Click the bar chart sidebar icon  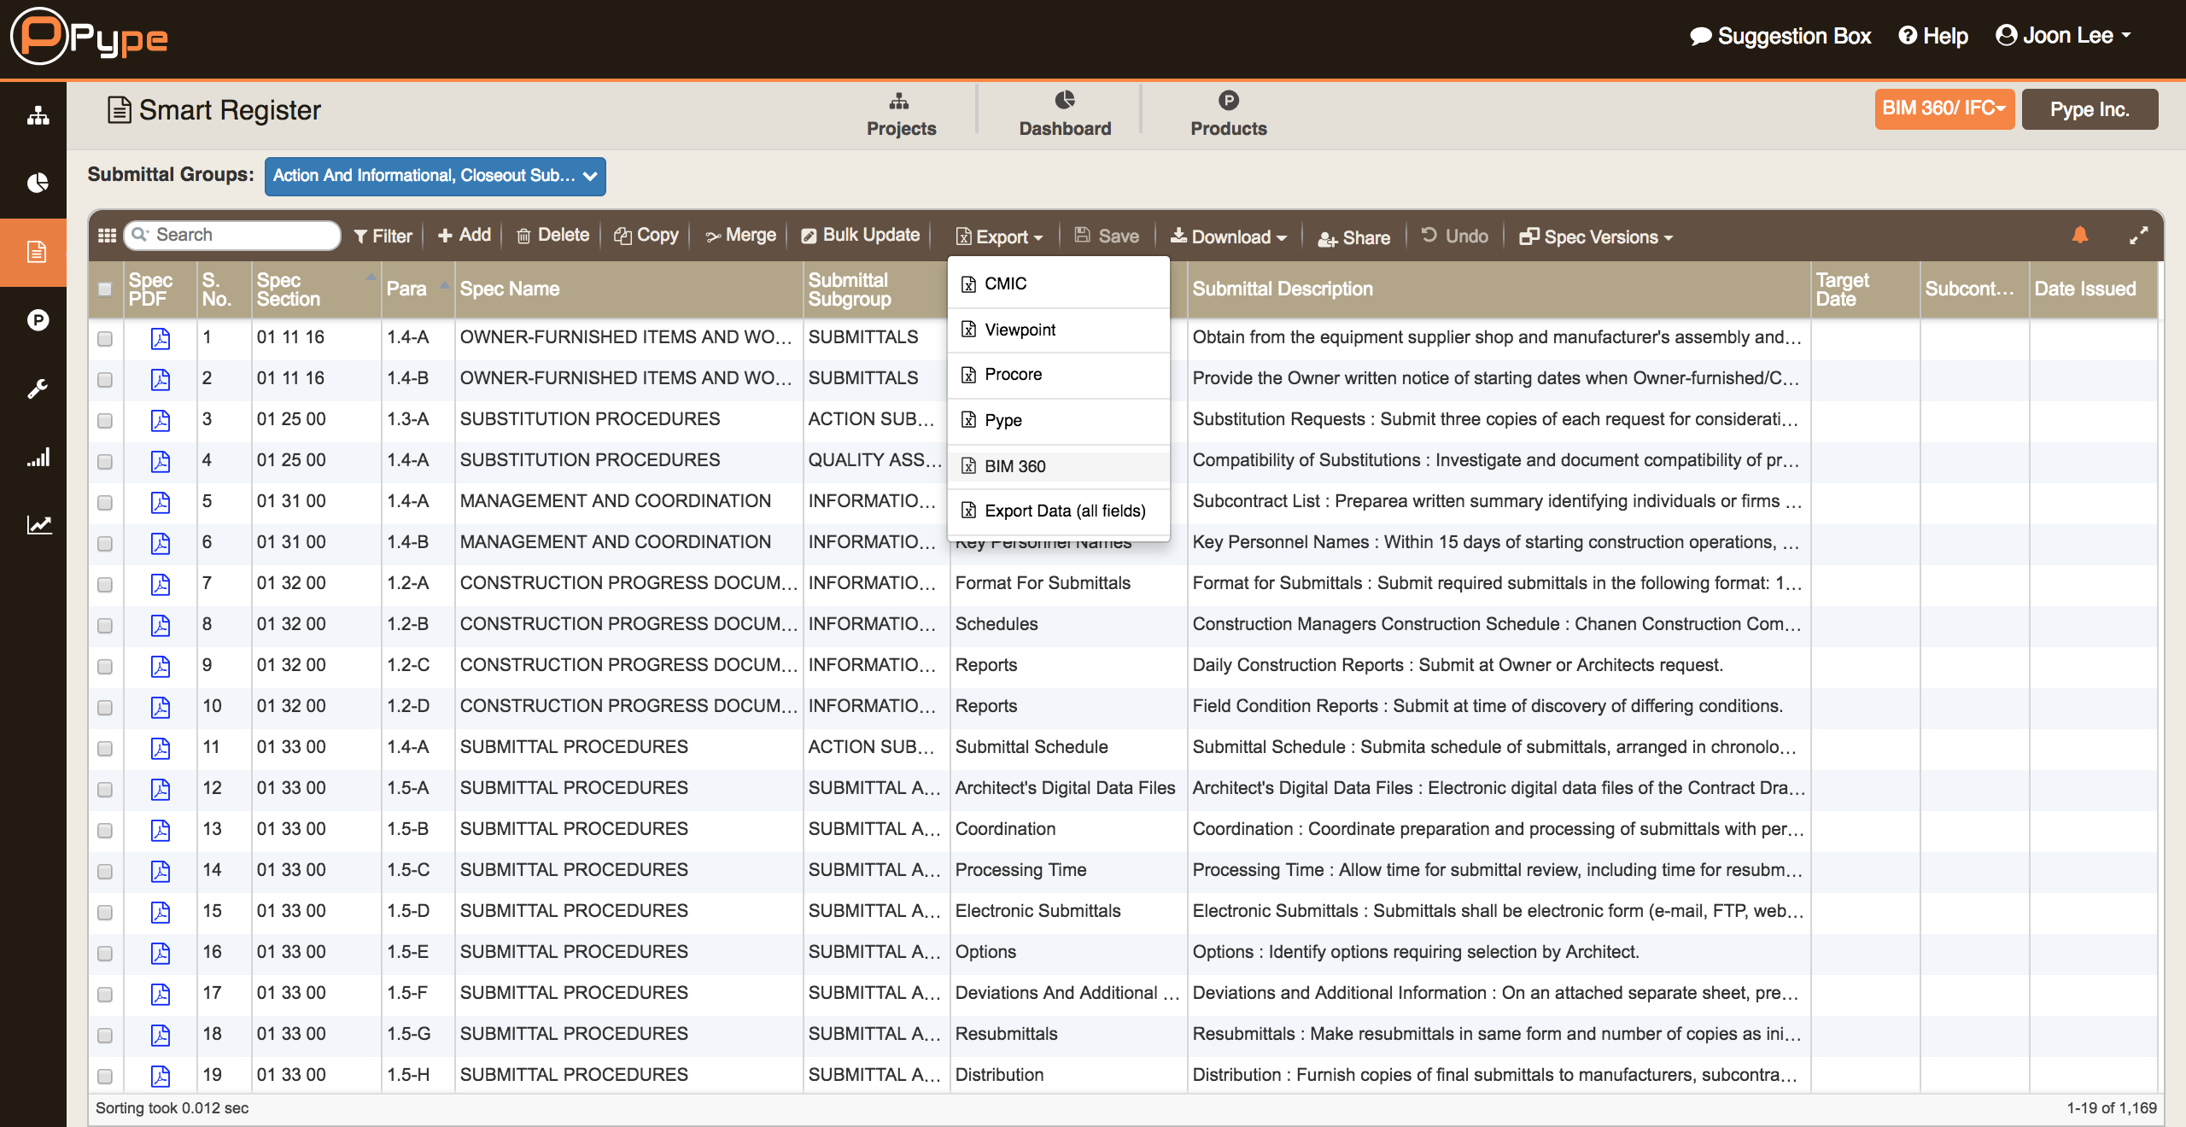38,458
